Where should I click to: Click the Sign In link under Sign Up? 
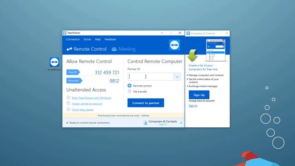[193, 106]
